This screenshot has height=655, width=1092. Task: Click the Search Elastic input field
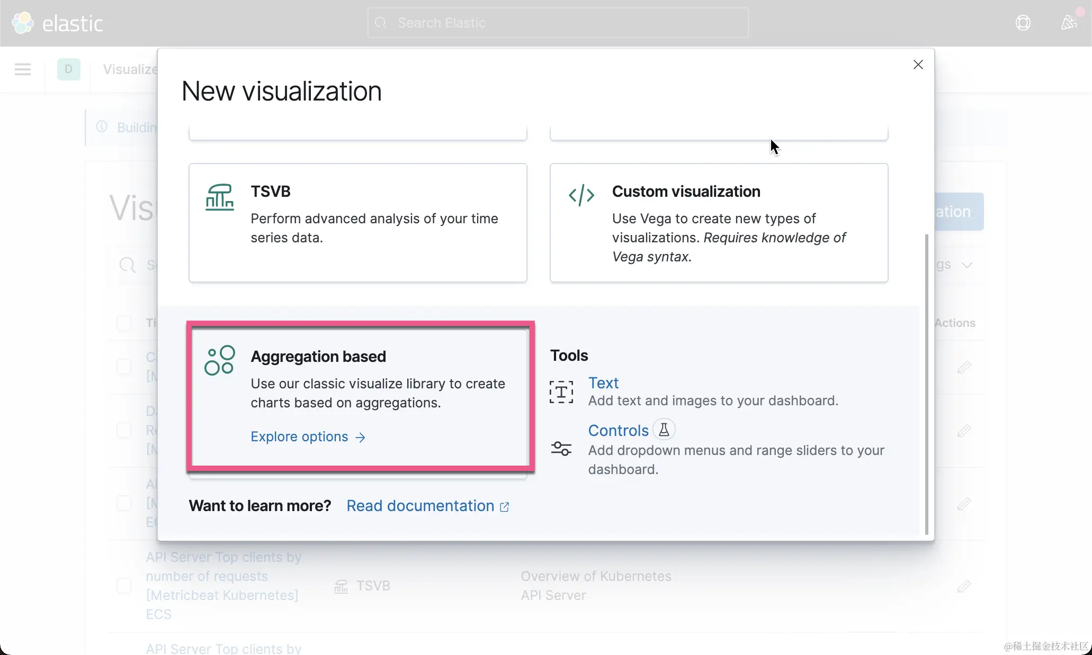pyautogui.click(x=558, y=23)
